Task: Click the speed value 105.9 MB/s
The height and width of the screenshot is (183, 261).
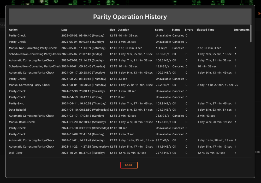Action: point(163,103)
